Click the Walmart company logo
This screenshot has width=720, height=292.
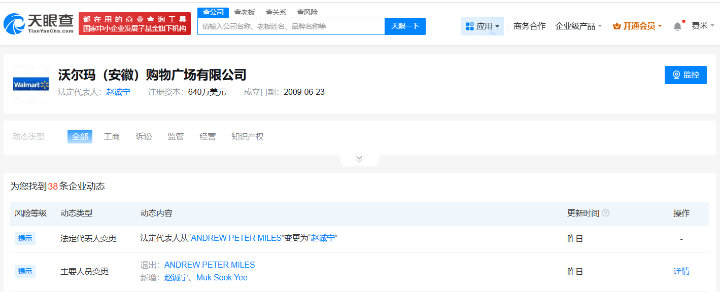(x=30, y=84)
